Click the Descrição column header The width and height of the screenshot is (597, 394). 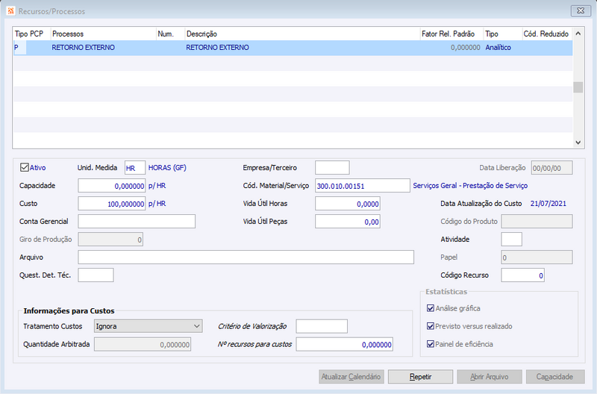coord(301,34)
